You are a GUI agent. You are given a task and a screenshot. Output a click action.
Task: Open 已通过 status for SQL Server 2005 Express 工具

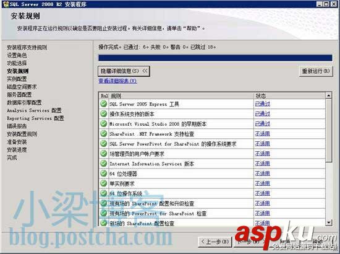[262, 104]
